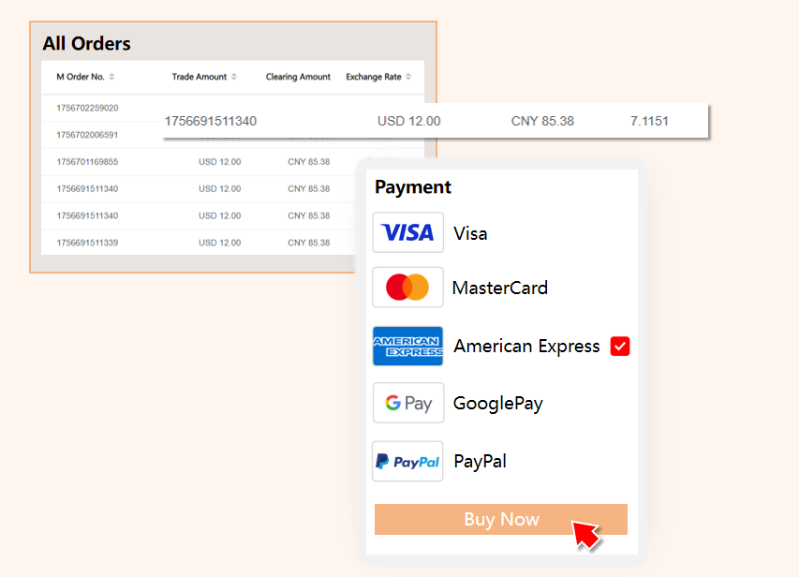Select the Visa payment label
Image resolution: width=799 pixels, height=577 pixels.
470,233
